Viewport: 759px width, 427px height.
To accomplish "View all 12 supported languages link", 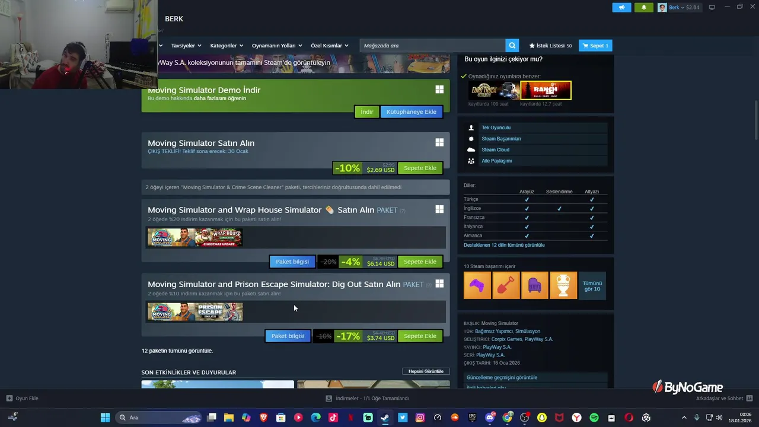I will coord(504,245).
